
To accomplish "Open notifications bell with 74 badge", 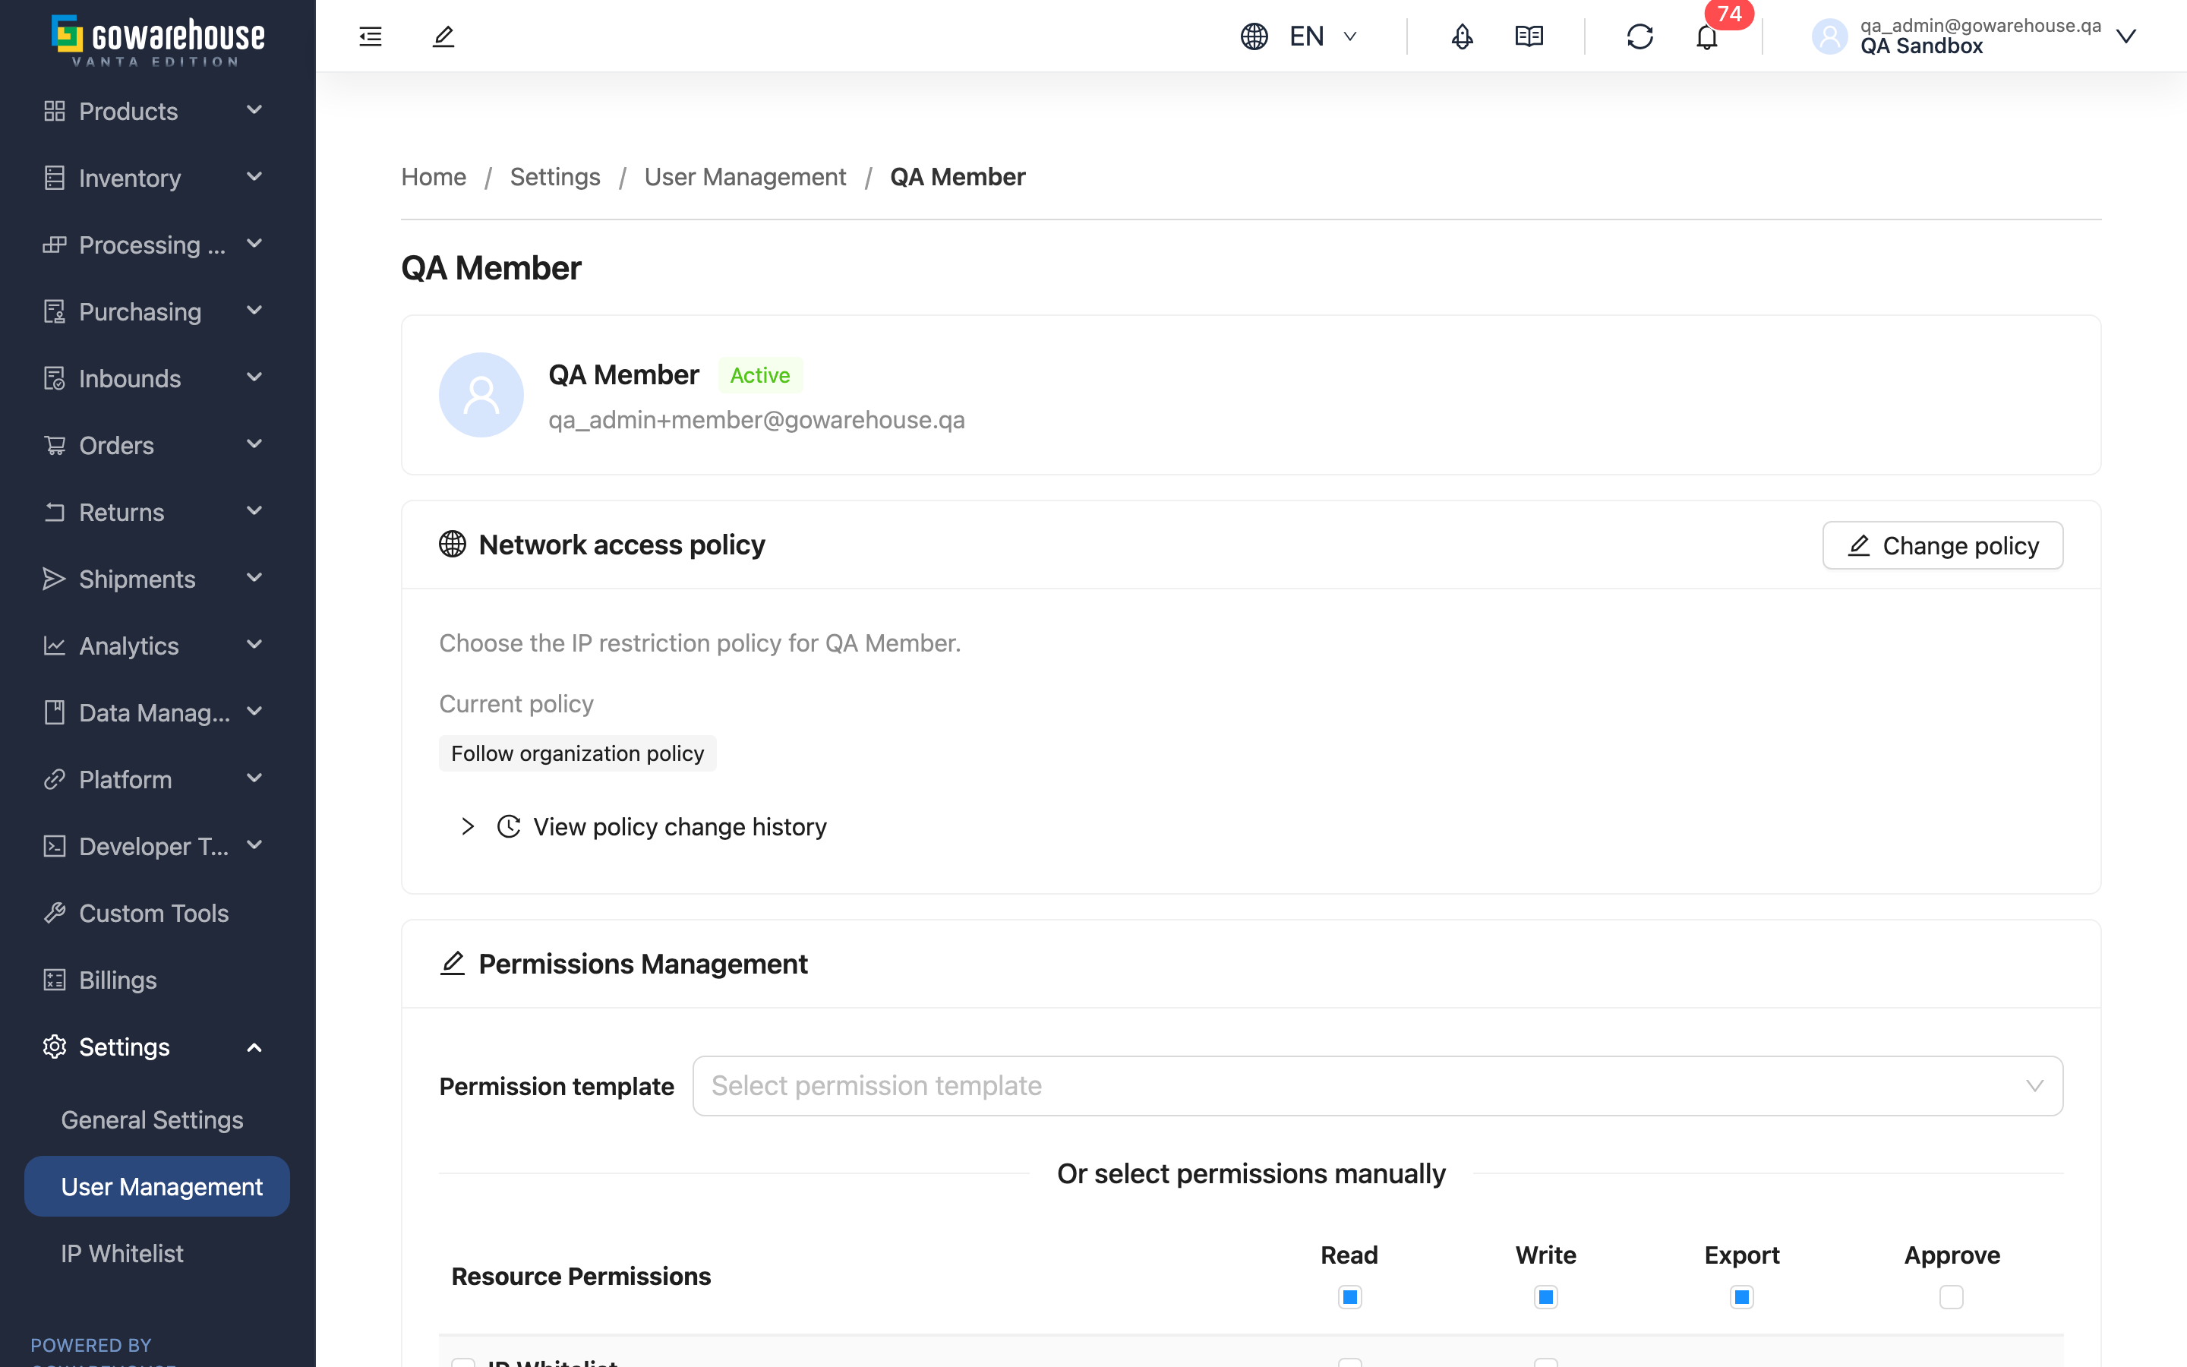I will 1706,36.
